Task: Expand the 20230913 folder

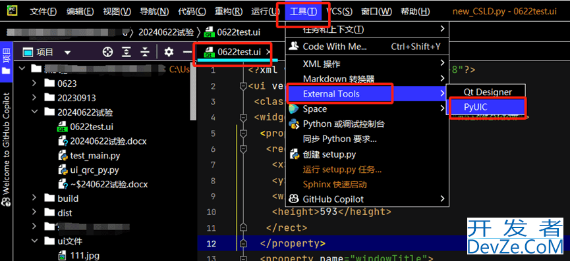Action: pos(34,98)
